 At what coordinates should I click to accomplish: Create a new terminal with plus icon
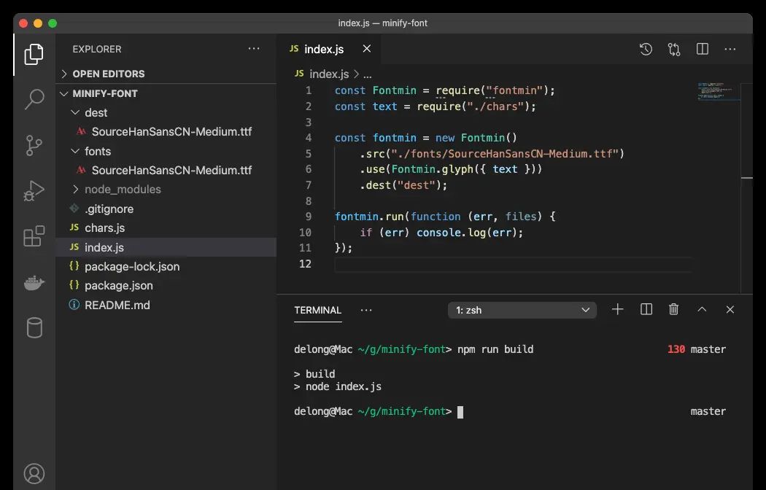coord(618,310)
